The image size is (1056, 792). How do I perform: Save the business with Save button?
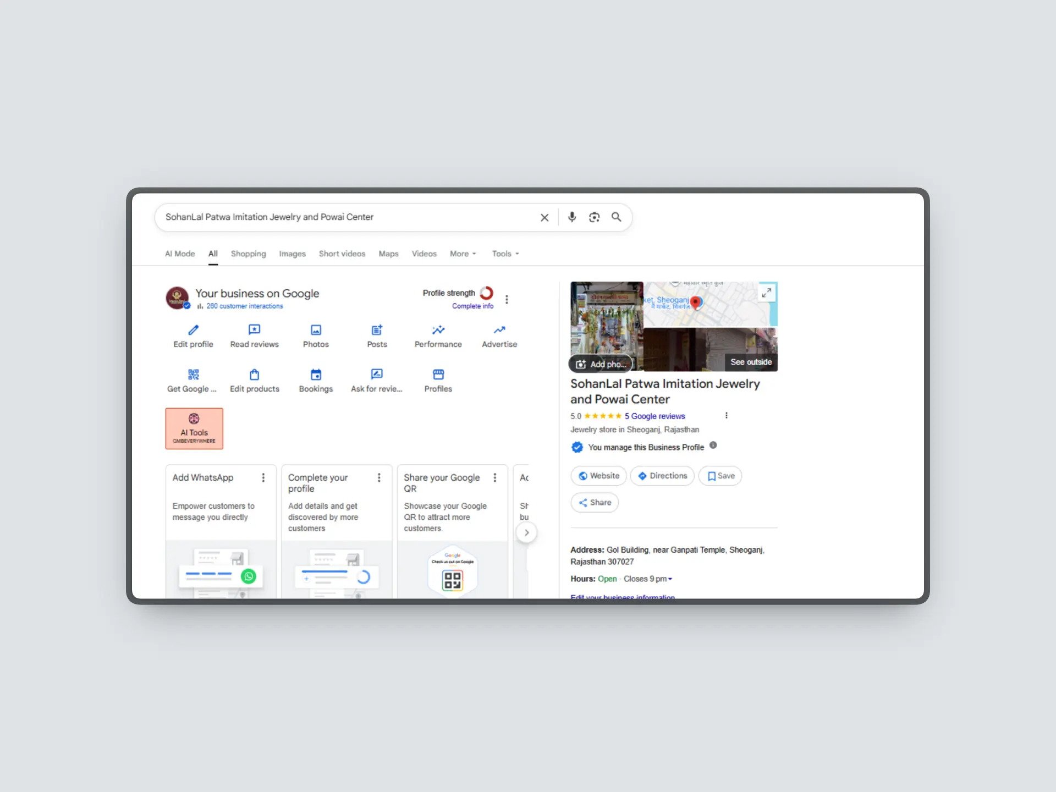720,476
